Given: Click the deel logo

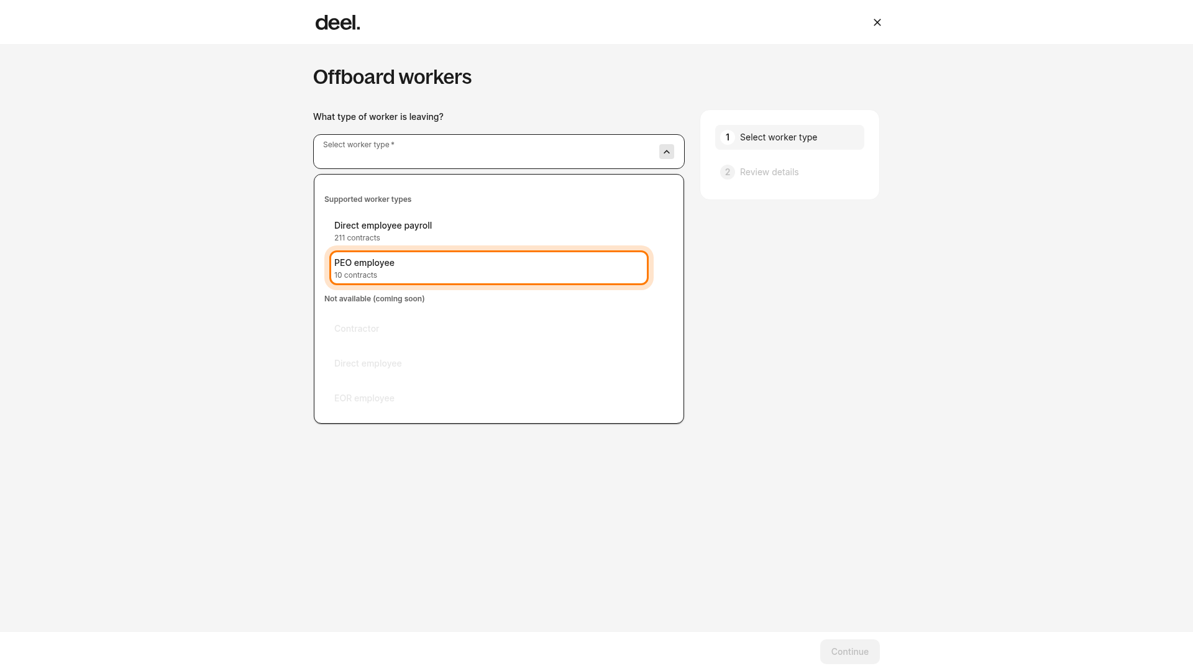Looking at the screenshot, I should [x=337, y=22].
